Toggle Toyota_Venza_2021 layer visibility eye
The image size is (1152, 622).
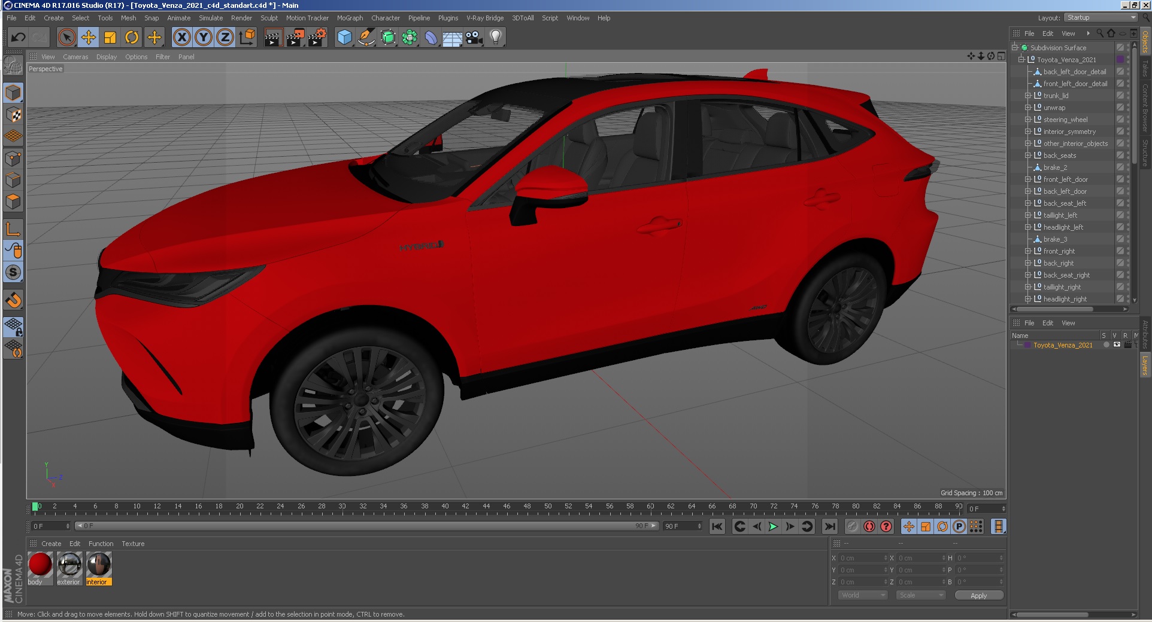click(x=1117, y=345)
